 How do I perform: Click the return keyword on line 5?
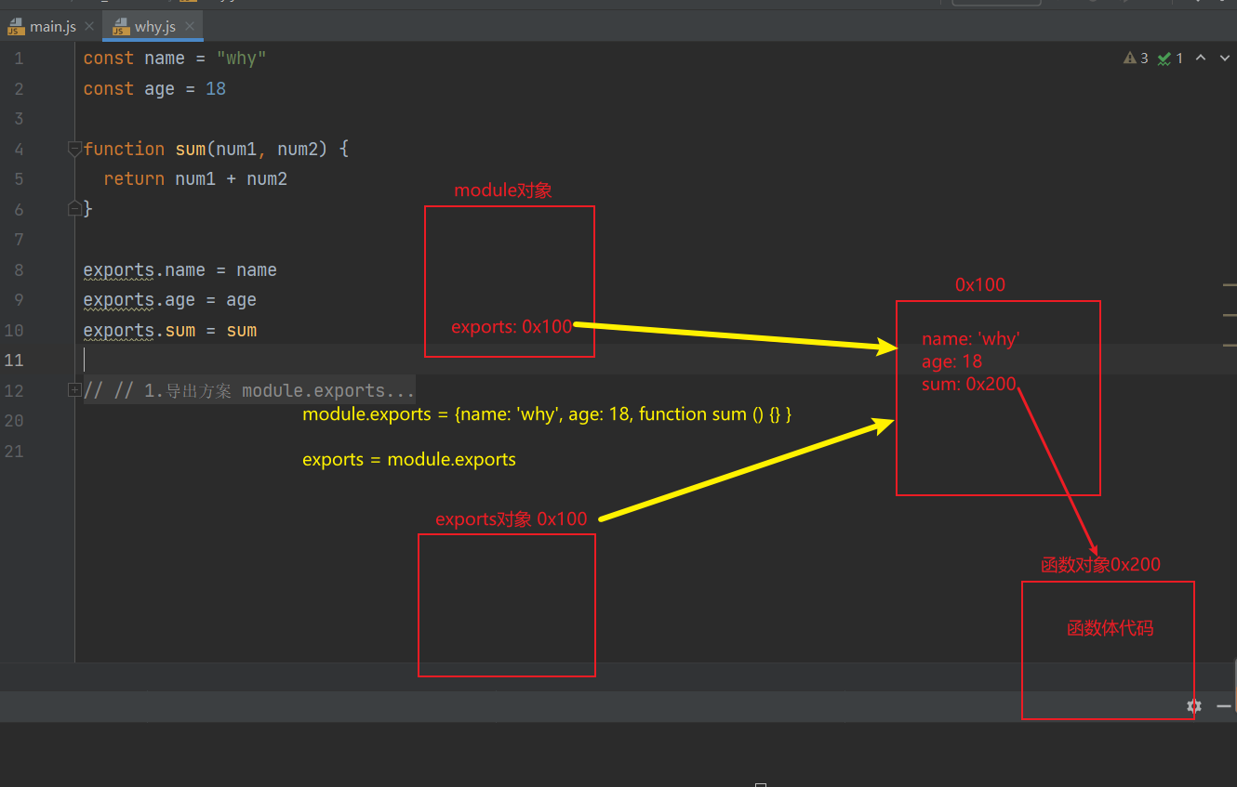(x=134, y=179)
